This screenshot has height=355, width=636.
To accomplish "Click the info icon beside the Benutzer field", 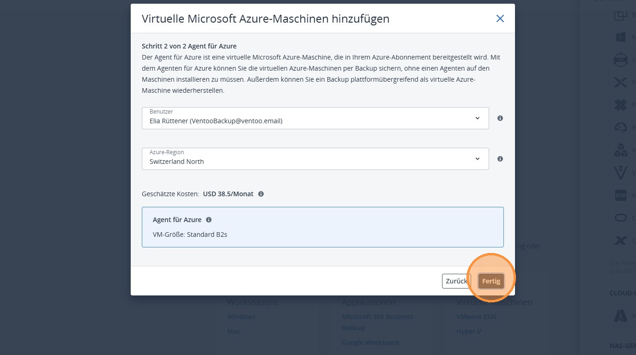I will click(x=500, y=118).
